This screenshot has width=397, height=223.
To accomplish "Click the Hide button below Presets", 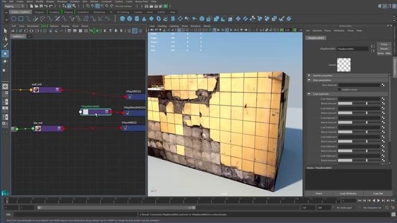I will tap(388, 53).
